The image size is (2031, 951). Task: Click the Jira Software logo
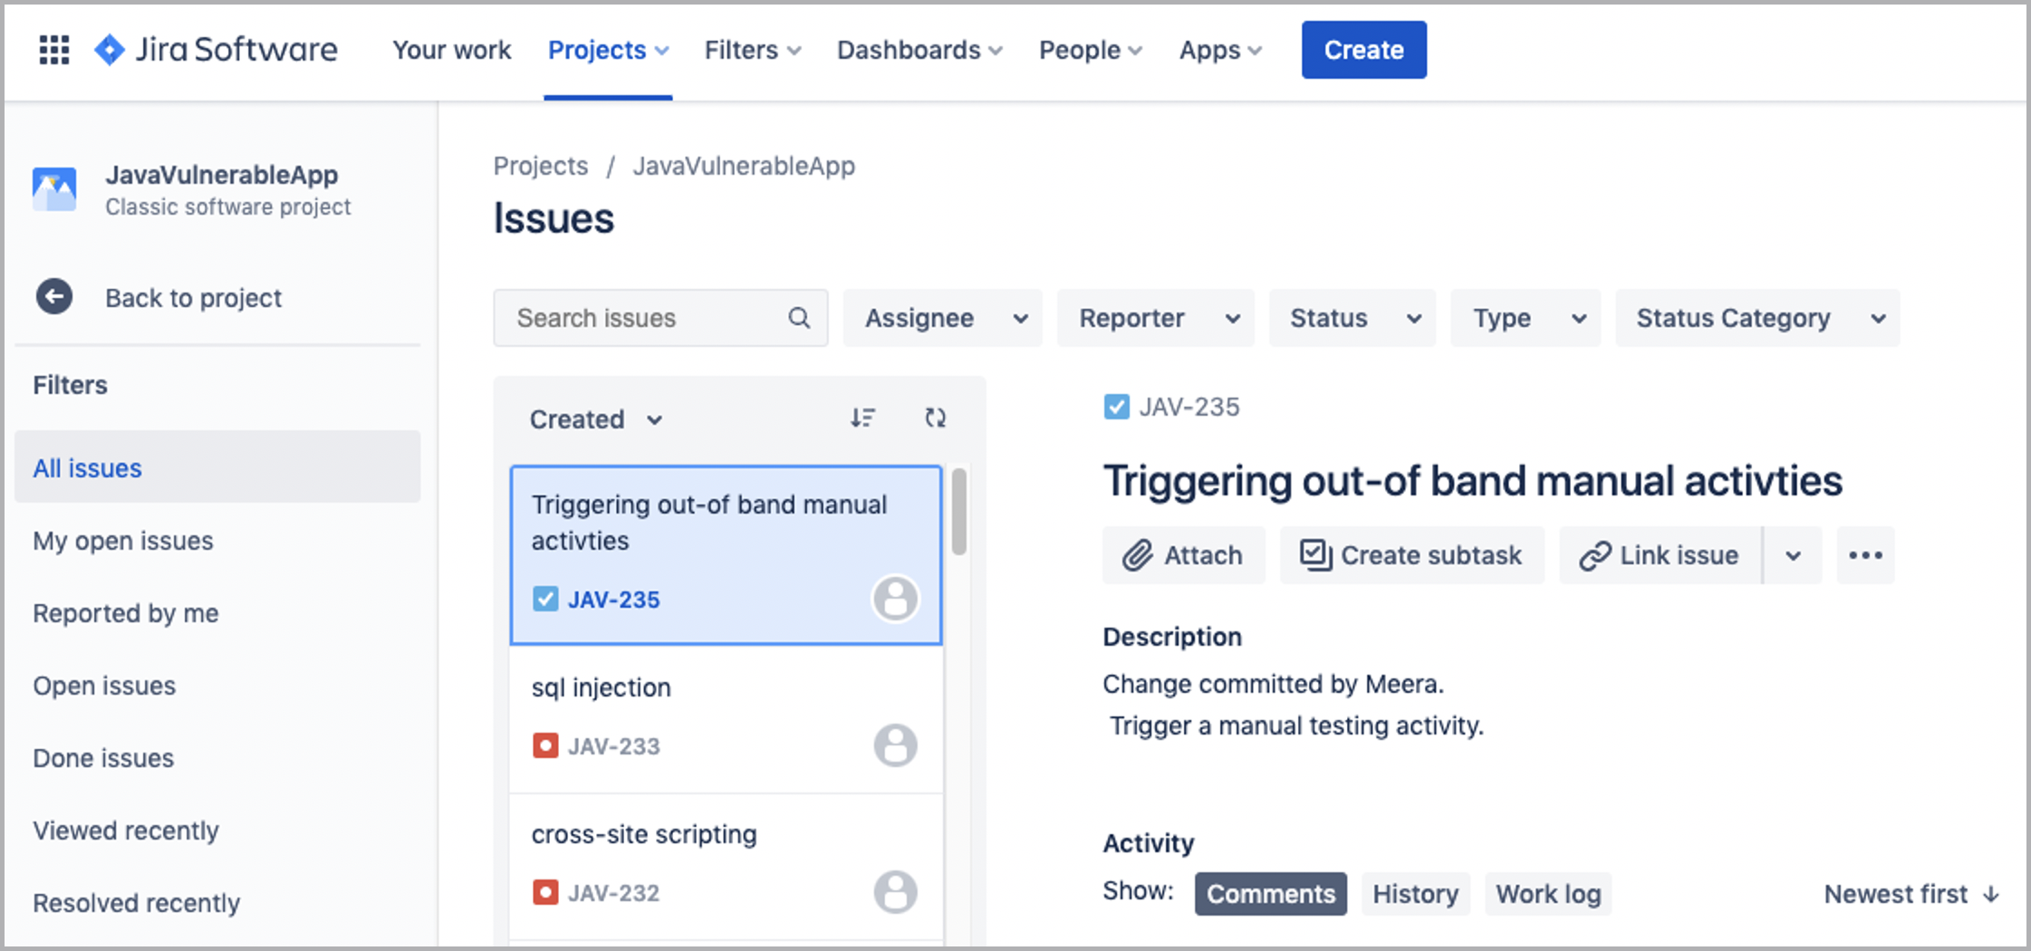(x=216, y=50)
